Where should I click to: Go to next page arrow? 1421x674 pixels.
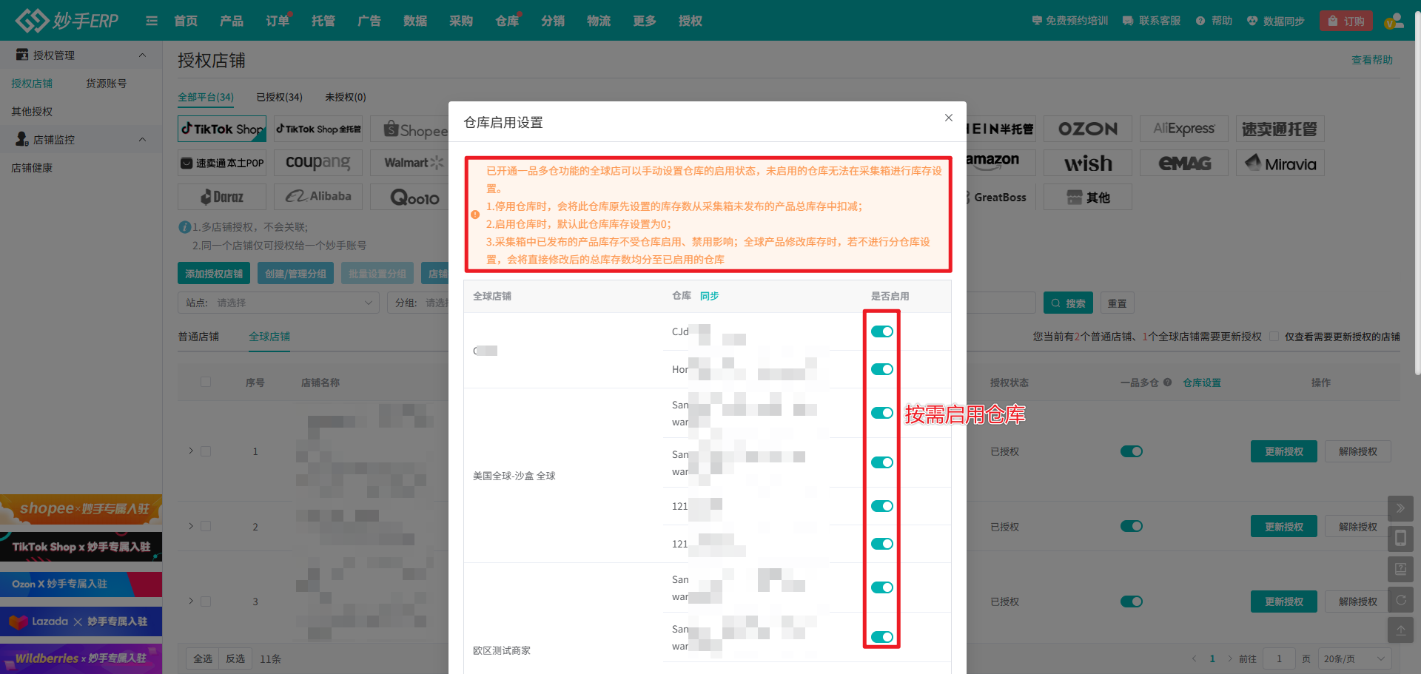1230,658
